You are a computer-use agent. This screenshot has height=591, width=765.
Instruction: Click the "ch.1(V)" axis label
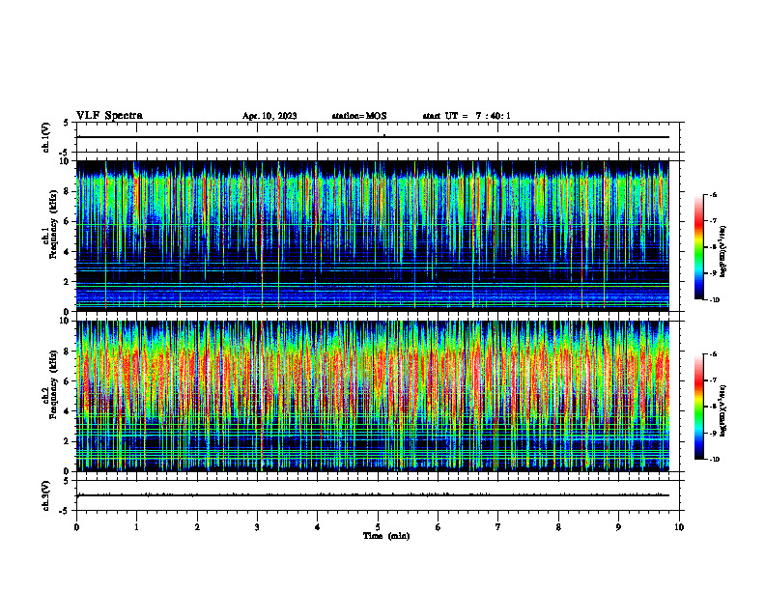coord(46,137)
